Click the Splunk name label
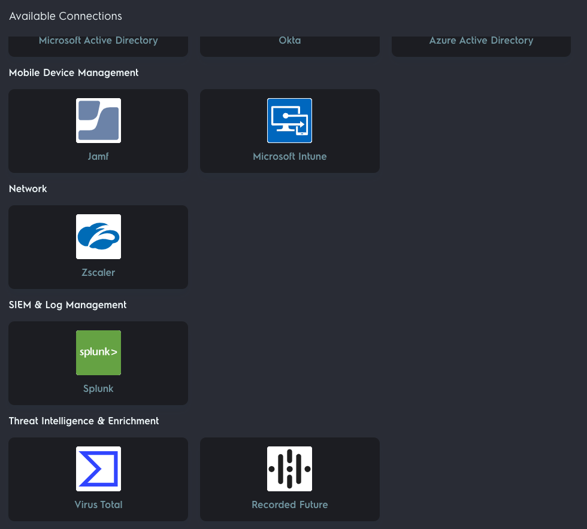The image size is (587, 529). 98,389
